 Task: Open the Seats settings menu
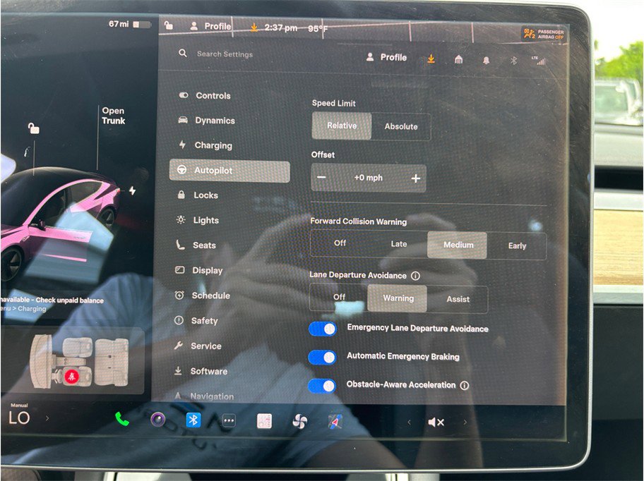pos(196,245)
